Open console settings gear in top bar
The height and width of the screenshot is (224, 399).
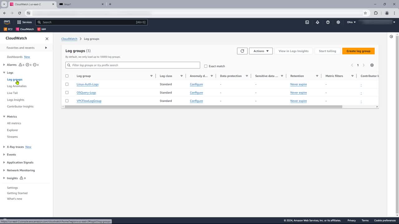pos(338,22)
